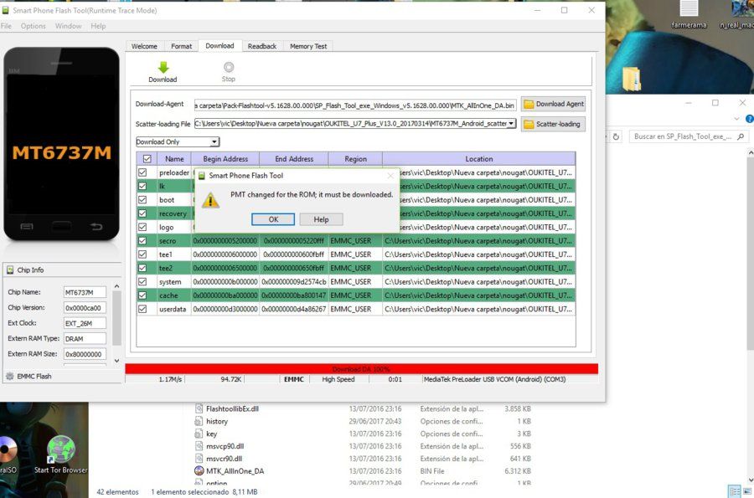Select MTK_AllInOne_DA file in Explorer
754x498 pixels.
tap(235, 471)
